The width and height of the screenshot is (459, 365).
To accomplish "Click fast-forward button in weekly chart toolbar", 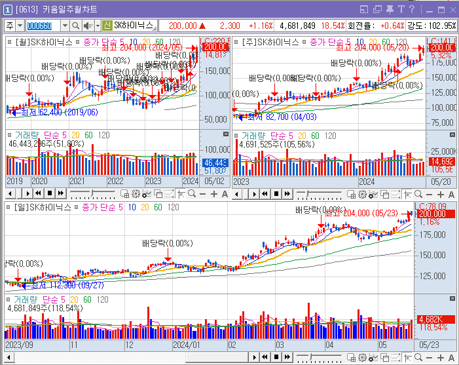I will 287,194.
